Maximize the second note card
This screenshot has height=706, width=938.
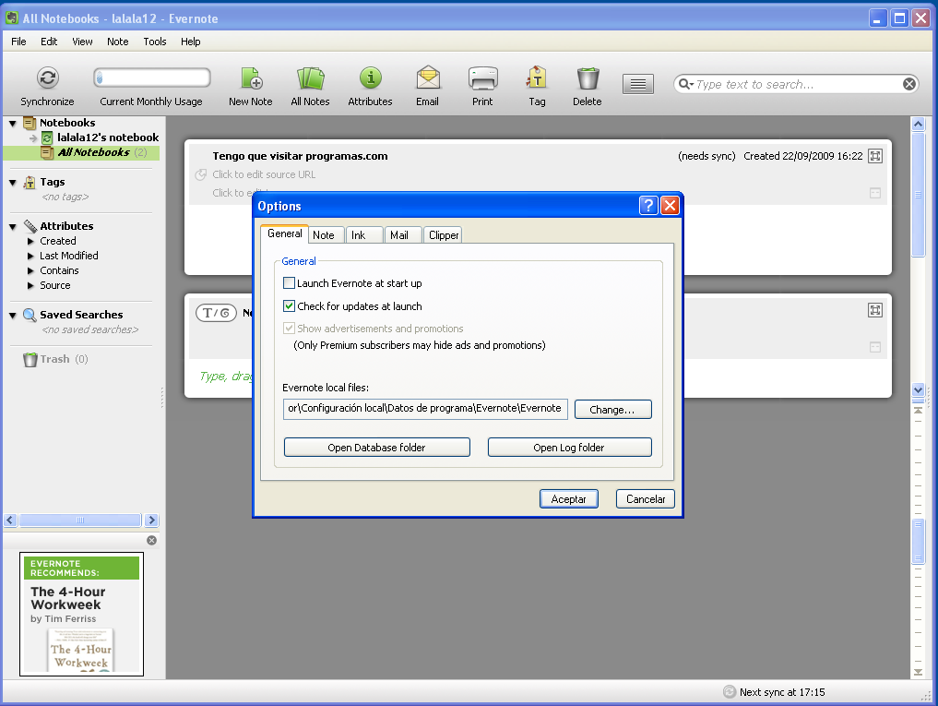[875, 310]
